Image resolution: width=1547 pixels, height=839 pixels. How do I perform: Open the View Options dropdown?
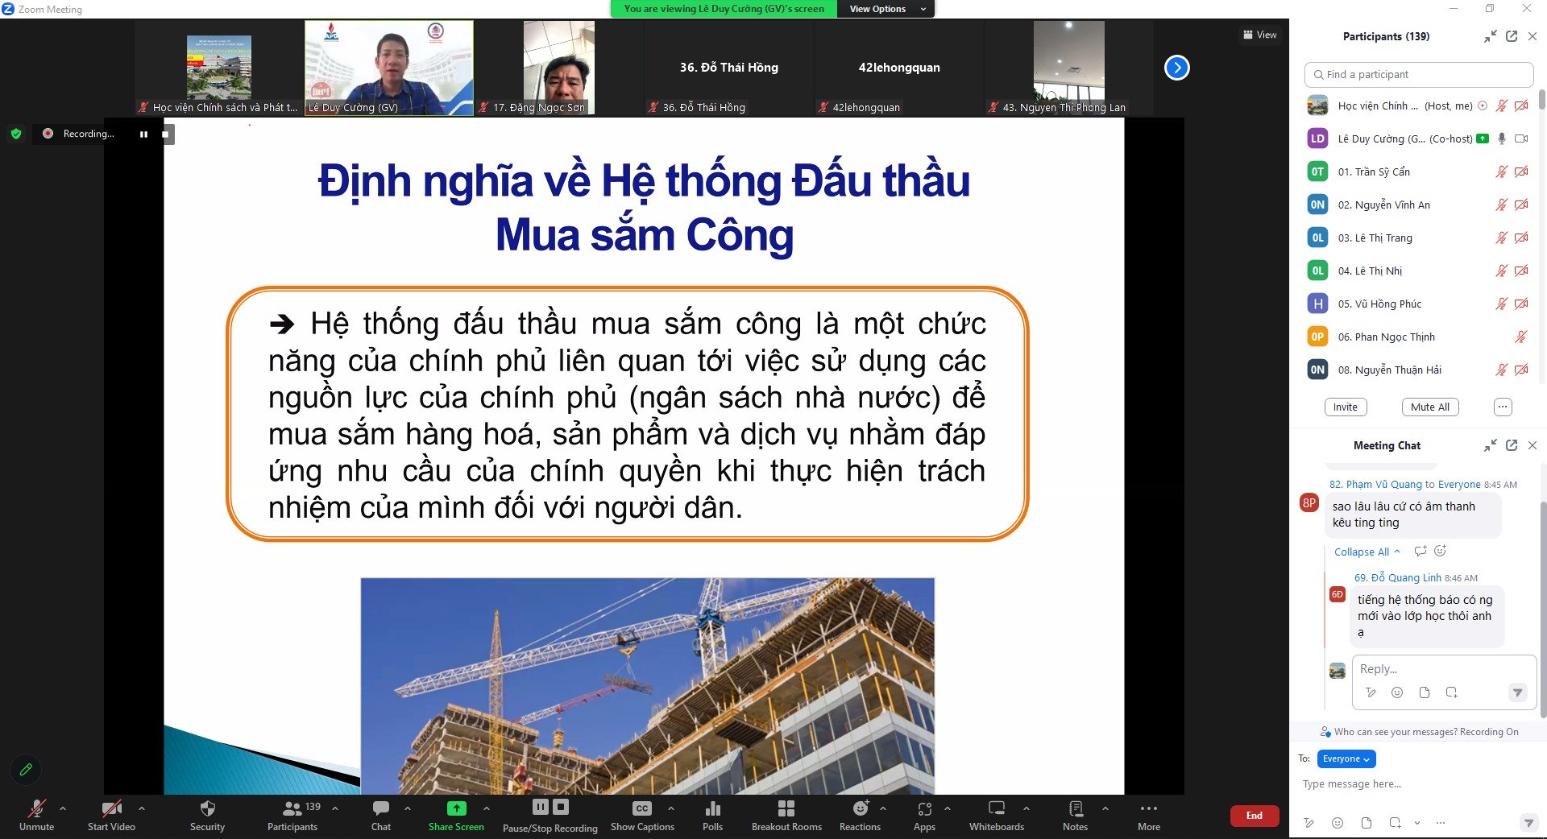[886, 9]
